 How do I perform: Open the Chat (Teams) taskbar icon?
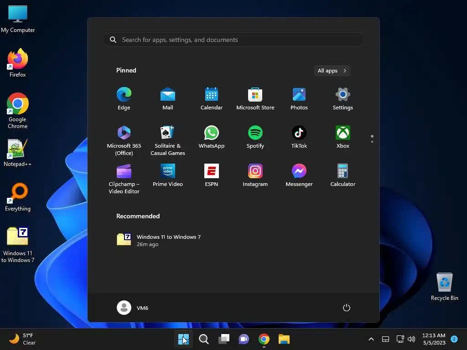pos(244,339)
